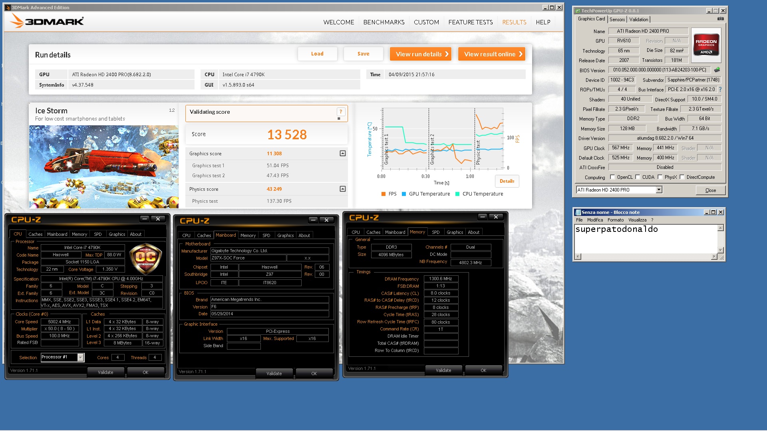Image resolution: width=767 pixels, height=431 pixels.
Task: Switch to the FEATURE TESTS tab
Action: coord(470,22)
